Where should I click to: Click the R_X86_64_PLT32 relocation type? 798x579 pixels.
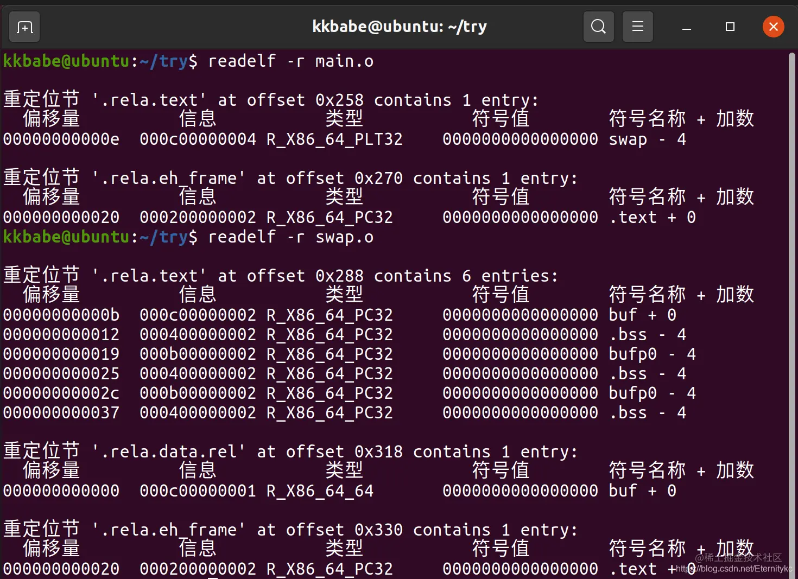click(334, 139)
